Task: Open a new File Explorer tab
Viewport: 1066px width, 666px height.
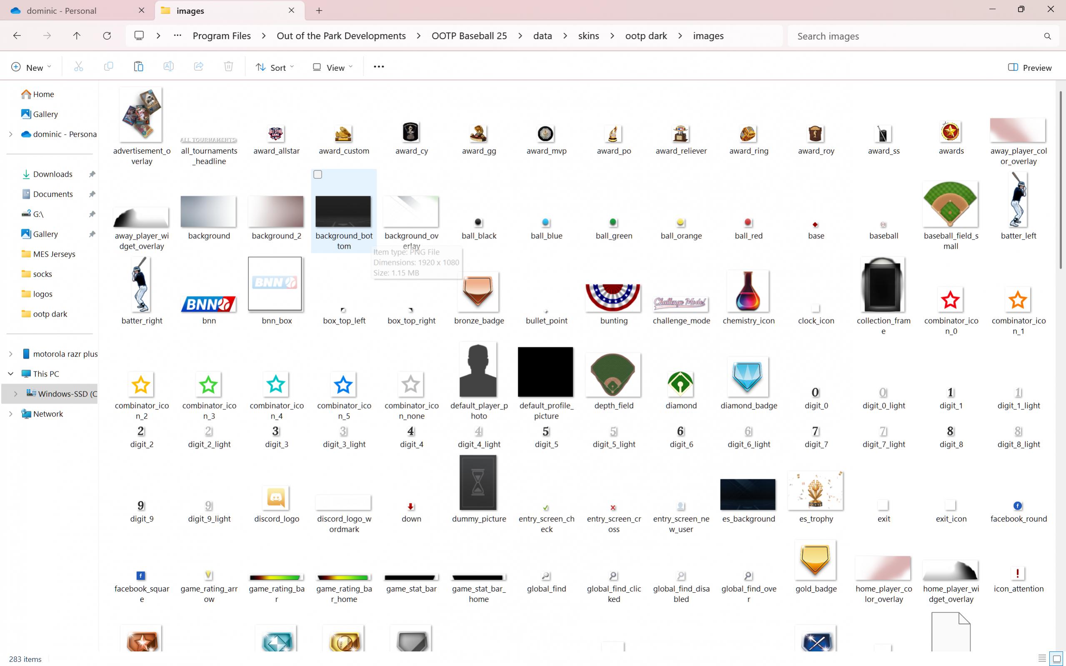Action: coord(319,10)
